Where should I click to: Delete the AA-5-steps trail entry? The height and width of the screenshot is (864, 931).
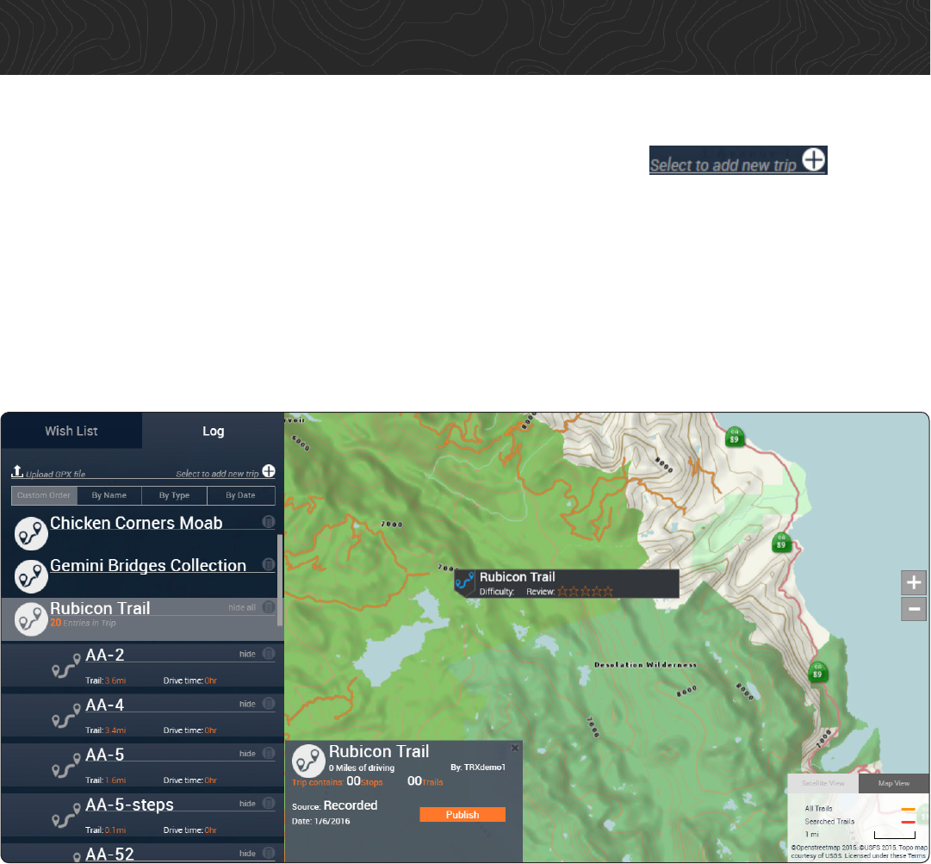tap(269, 803)
